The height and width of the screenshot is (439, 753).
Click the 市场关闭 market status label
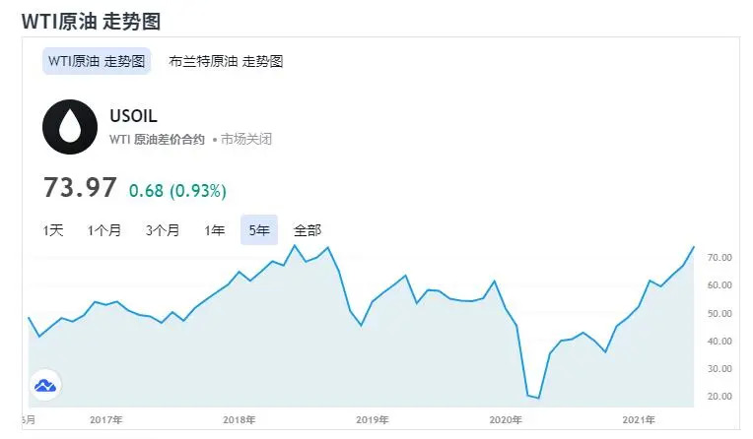246,140
